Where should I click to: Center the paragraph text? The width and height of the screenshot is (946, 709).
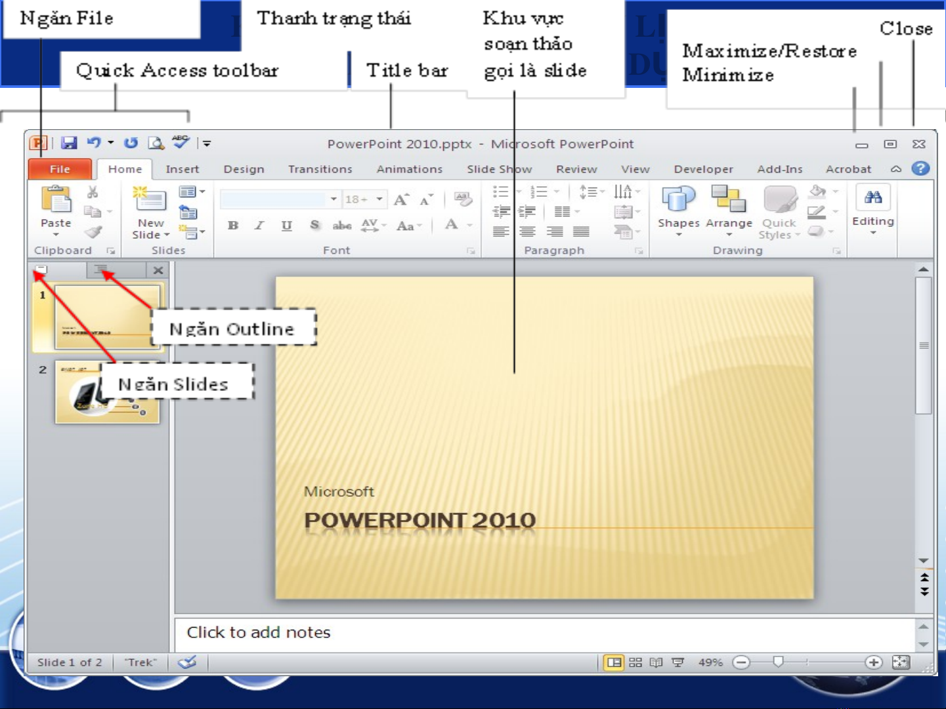(x=527, y=232)
